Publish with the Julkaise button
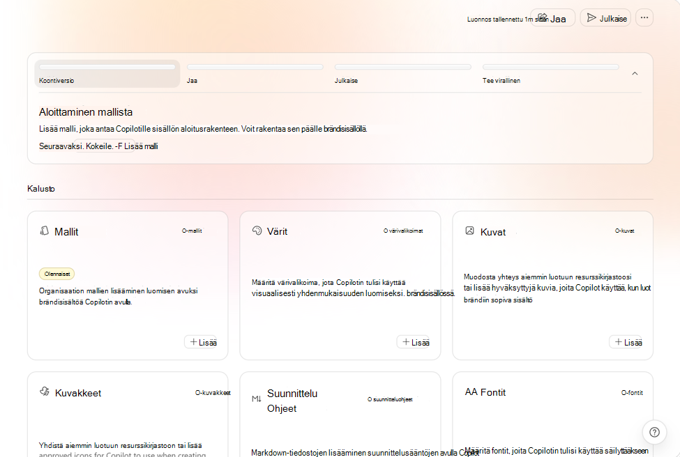680x457 pixels. (605, 17)
